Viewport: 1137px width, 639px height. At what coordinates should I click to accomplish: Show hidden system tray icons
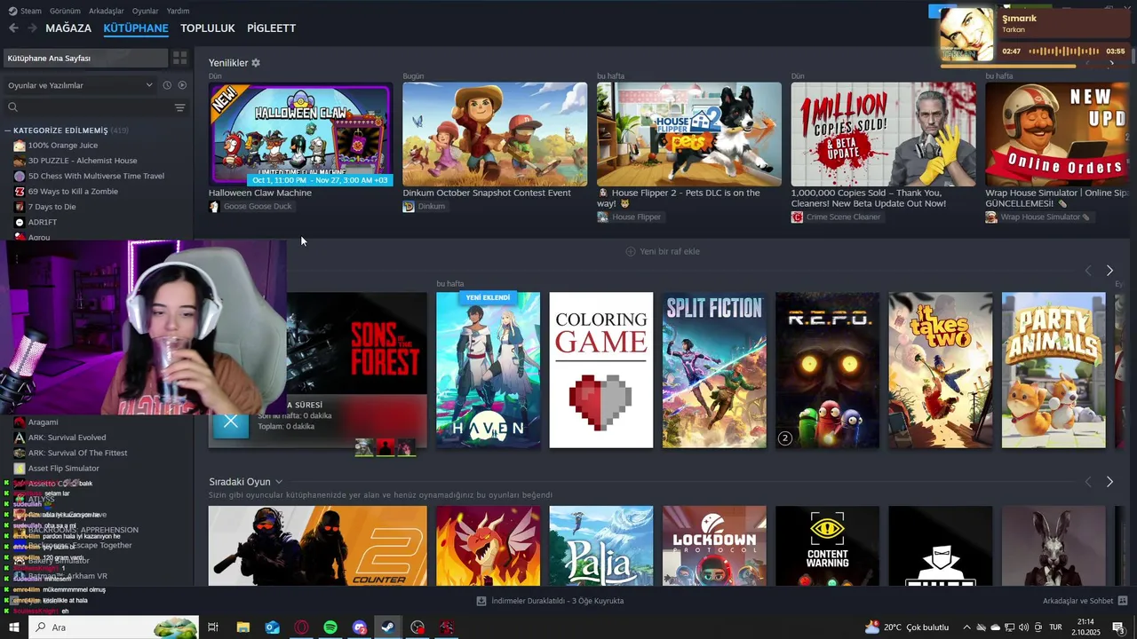pyautogui.click(x=967, y=627)
